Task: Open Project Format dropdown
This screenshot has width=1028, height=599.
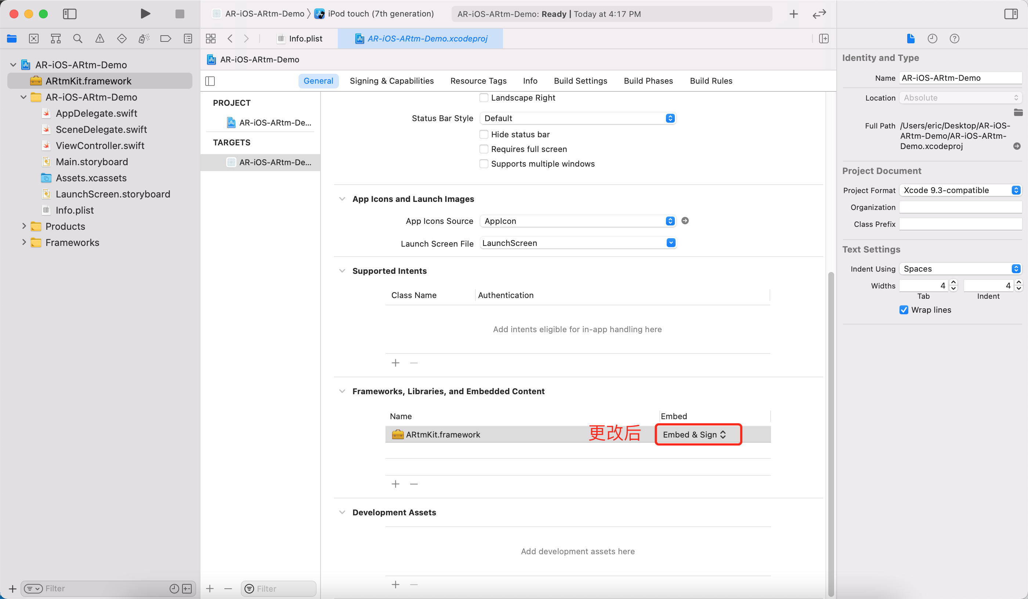Action: (x=960, y=190)
